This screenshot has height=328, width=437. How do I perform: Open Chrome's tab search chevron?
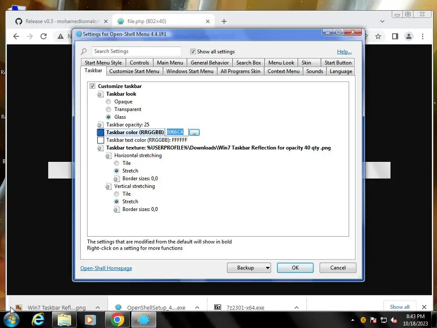(382, 21)
